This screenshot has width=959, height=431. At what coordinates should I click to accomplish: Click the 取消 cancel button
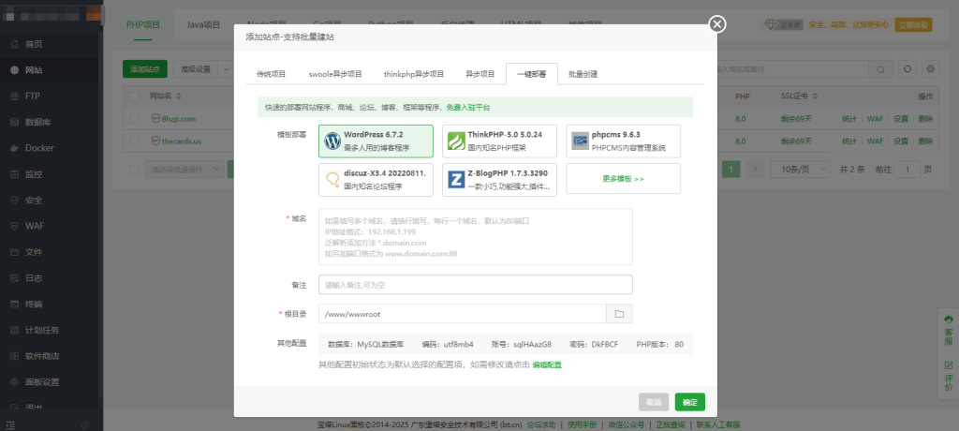coord(654,402)
